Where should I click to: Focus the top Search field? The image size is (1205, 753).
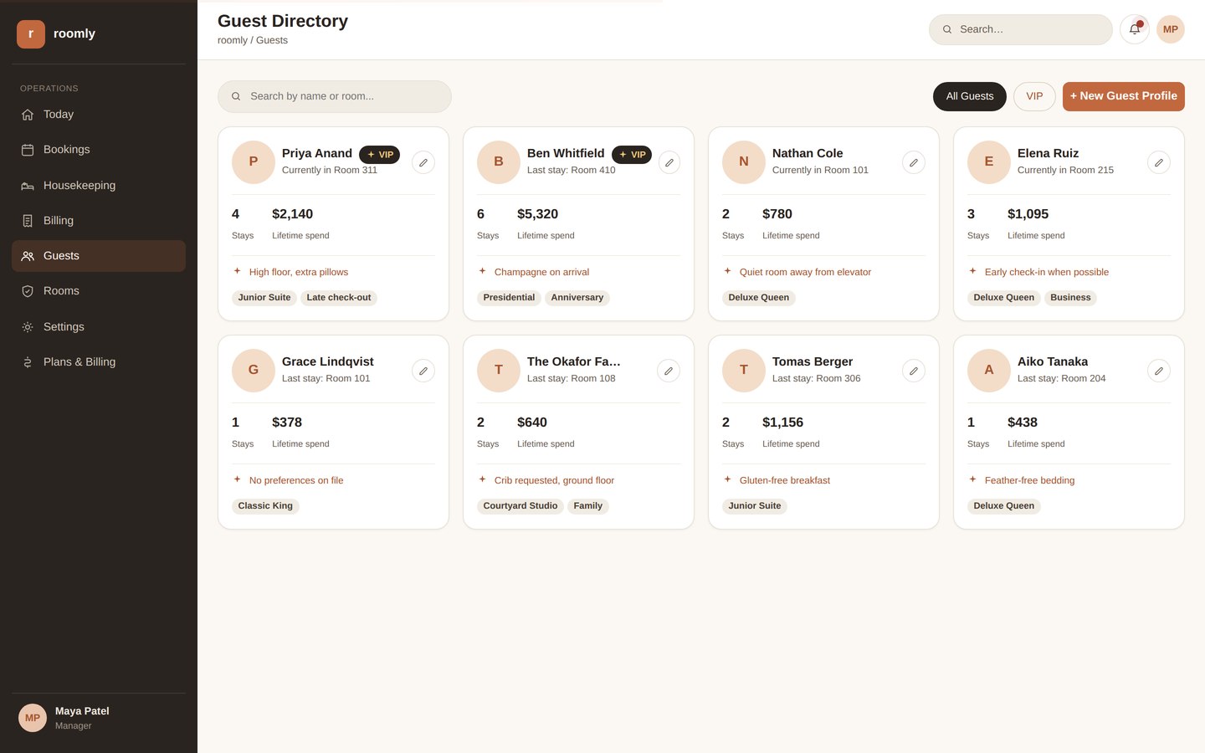pyautogui.click(x=1021, y=29)
